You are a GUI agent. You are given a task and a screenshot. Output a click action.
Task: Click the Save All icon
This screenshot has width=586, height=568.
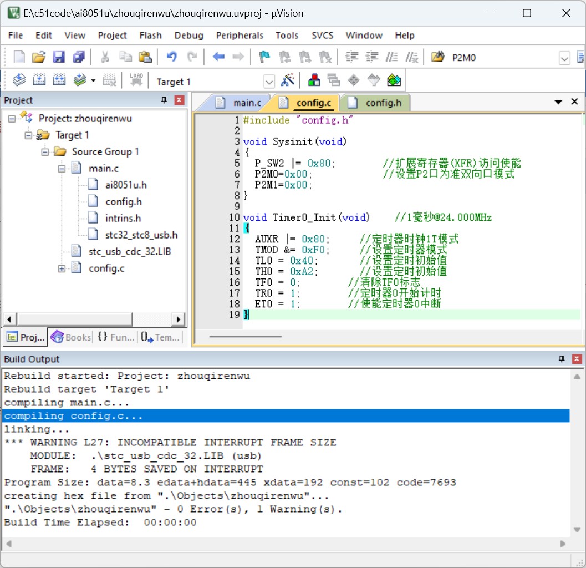79,57
